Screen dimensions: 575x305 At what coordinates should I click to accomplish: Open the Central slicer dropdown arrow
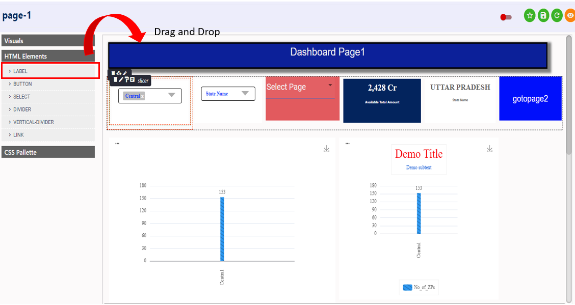tap(171, 95)
